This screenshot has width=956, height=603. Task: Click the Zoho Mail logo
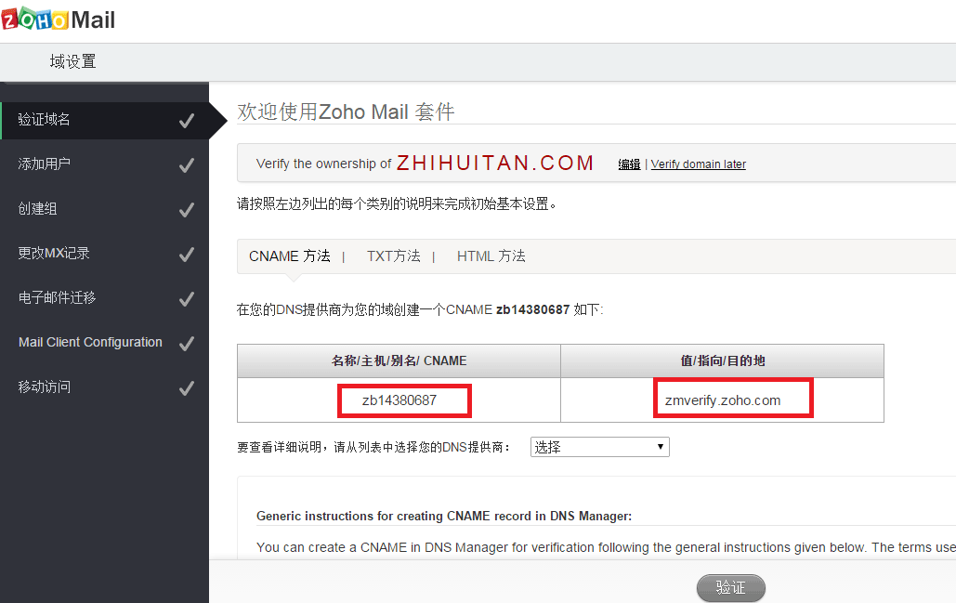[59, 20]
